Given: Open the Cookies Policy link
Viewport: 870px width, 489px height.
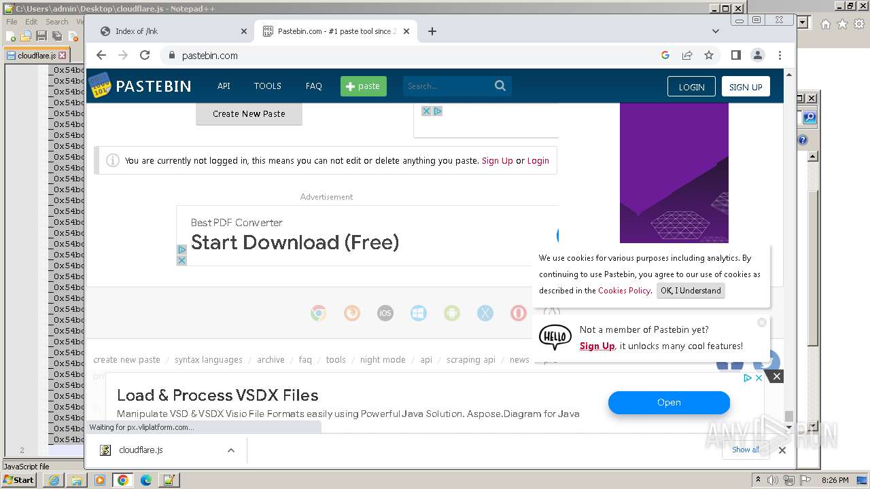Looking at the screenshot, I should coord(624,291).
